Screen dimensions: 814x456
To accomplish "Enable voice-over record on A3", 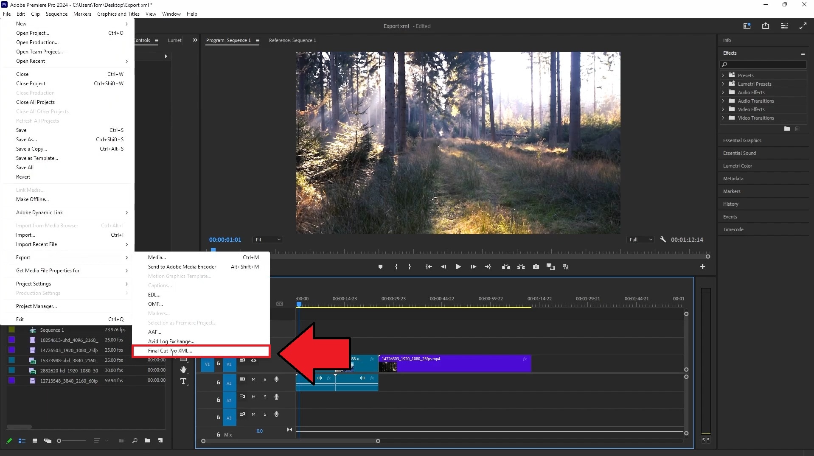I will pos(276,414).
